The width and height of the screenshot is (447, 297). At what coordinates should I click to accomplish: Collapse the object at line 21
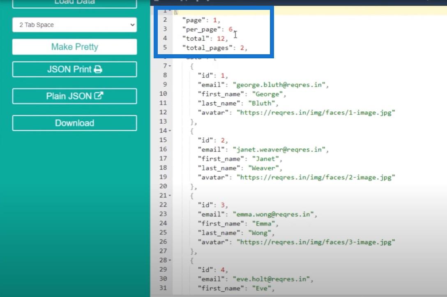point(170,196)
